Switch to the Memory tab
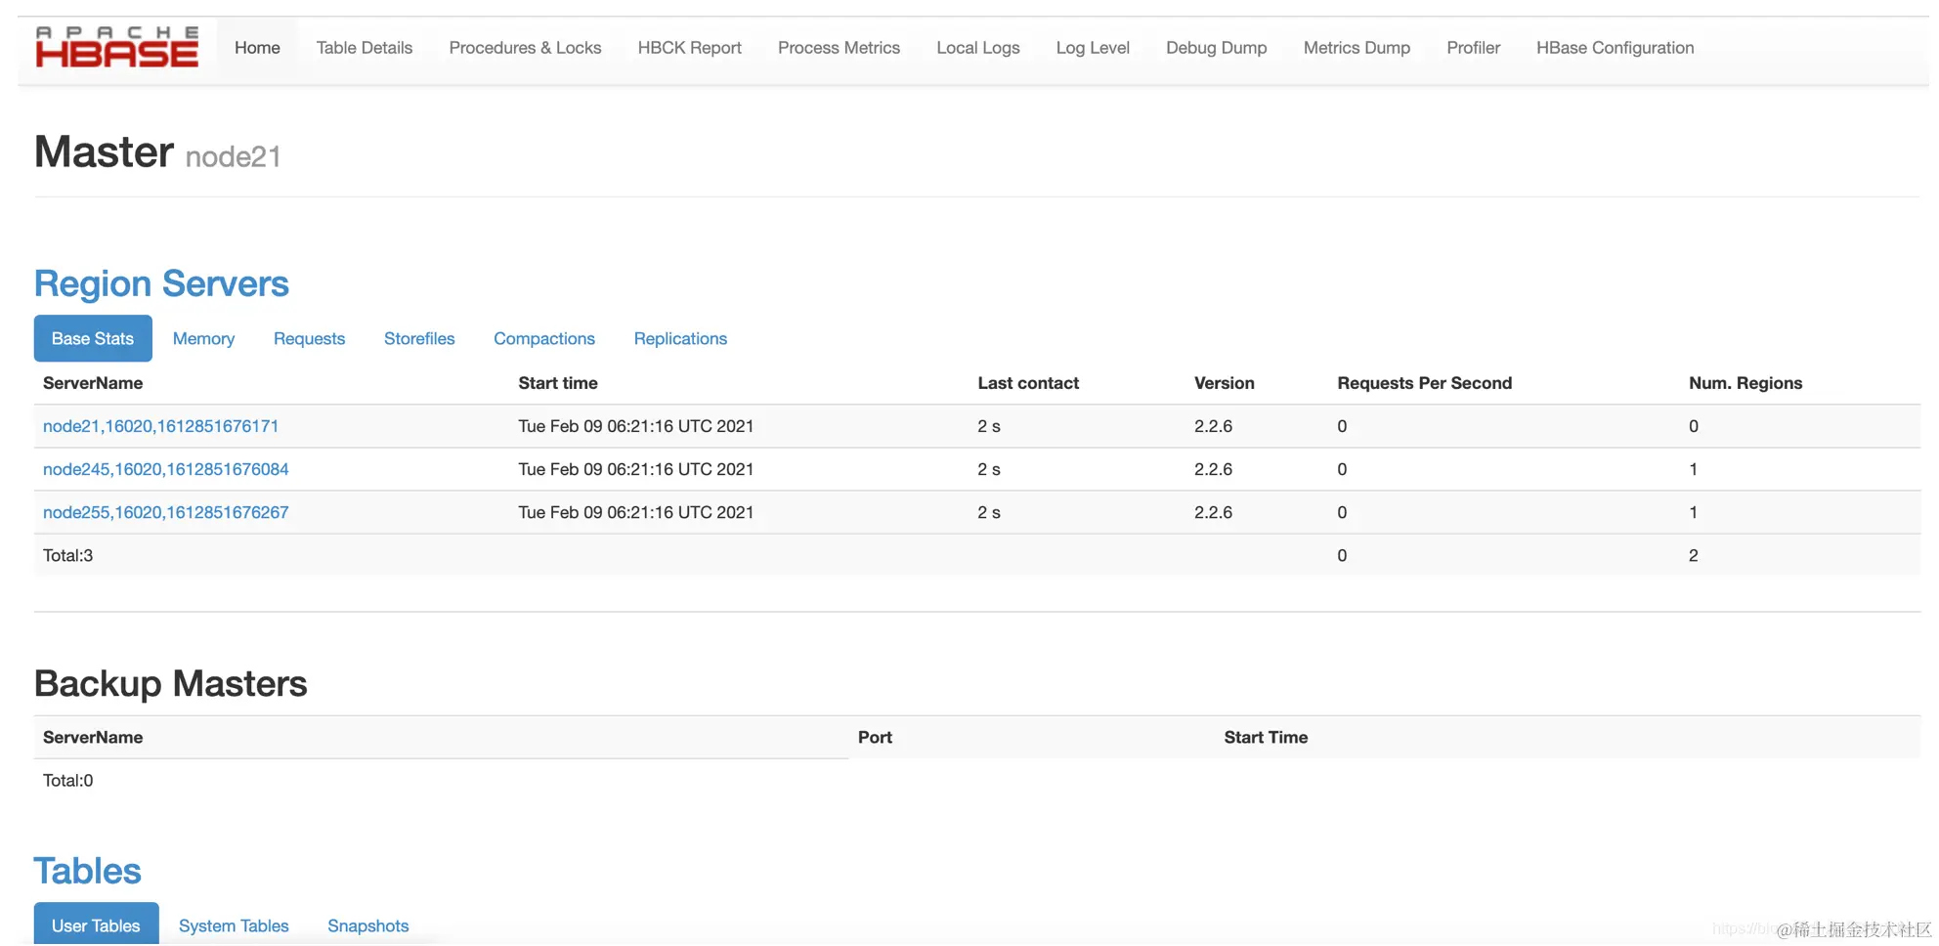 203,338
